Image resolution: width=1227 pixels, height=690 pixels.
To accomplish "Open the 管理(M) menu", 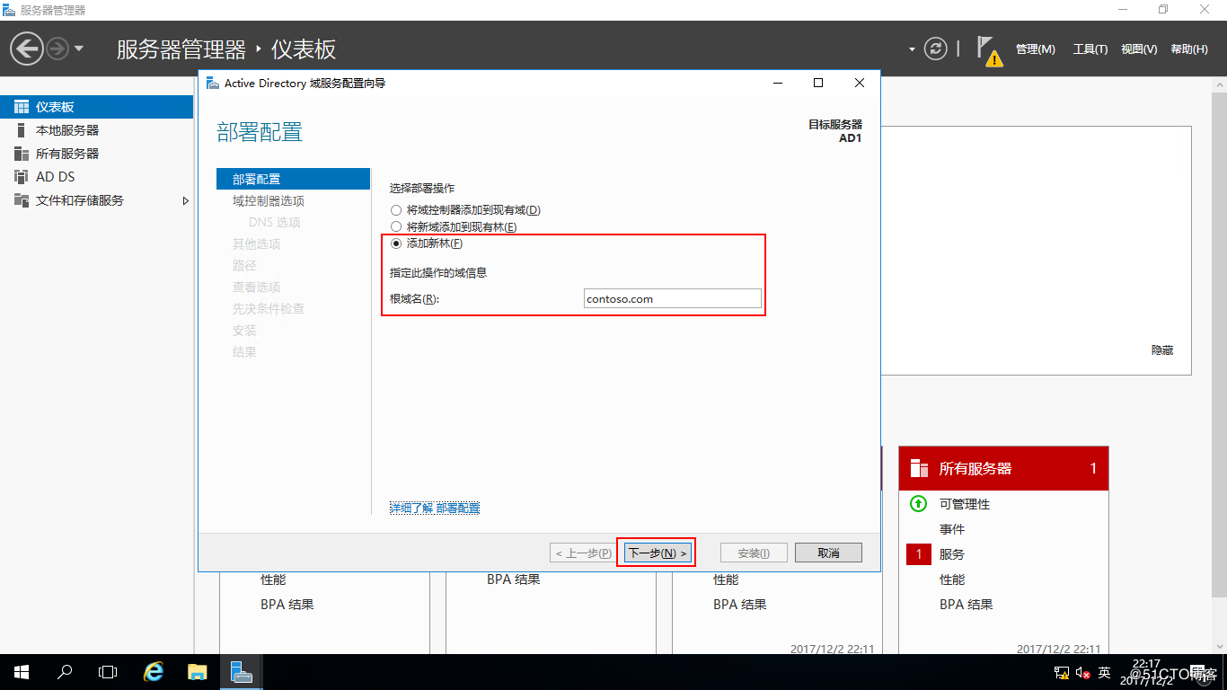I will click(x=1036, y=49).
